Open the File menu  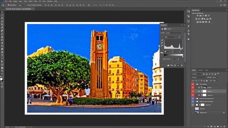(6, 1)
